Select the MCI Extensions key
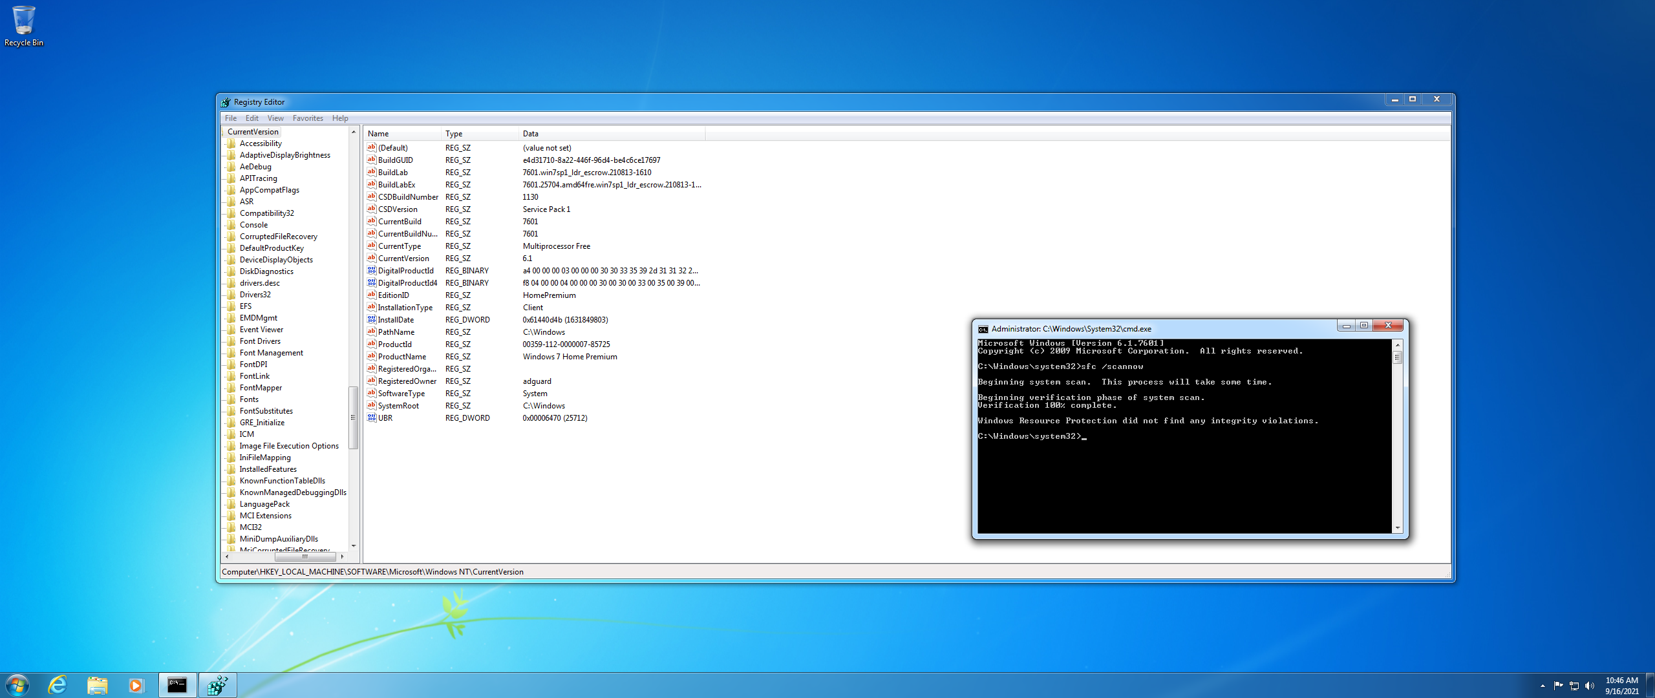The image size is (1655, 698). (x=266, y=516)
